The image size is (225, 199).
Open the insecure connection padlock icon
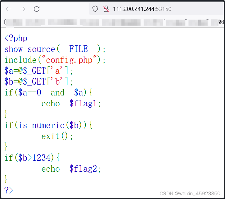tap(106, 9)
